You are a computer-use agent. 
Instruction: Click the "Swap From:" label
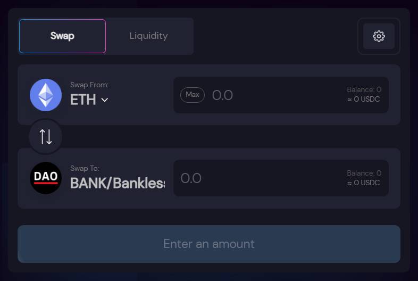89,85
